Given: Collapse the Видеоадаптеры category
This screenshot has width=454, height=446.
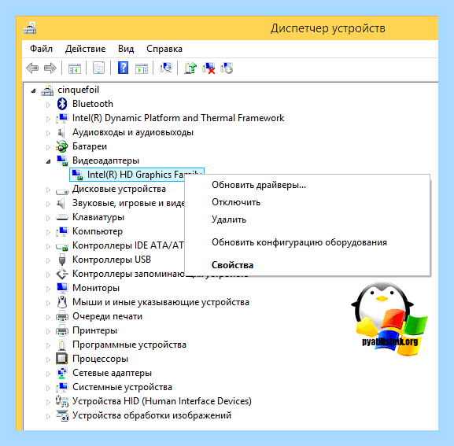Looking at the screenshot, I should (x=48, y=161).
